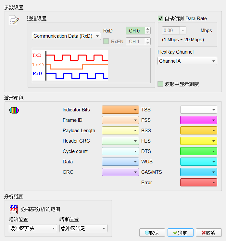Open the start position dropdown 缓冲区开头
Screen dimensions: 226x241
coord(33,228)
